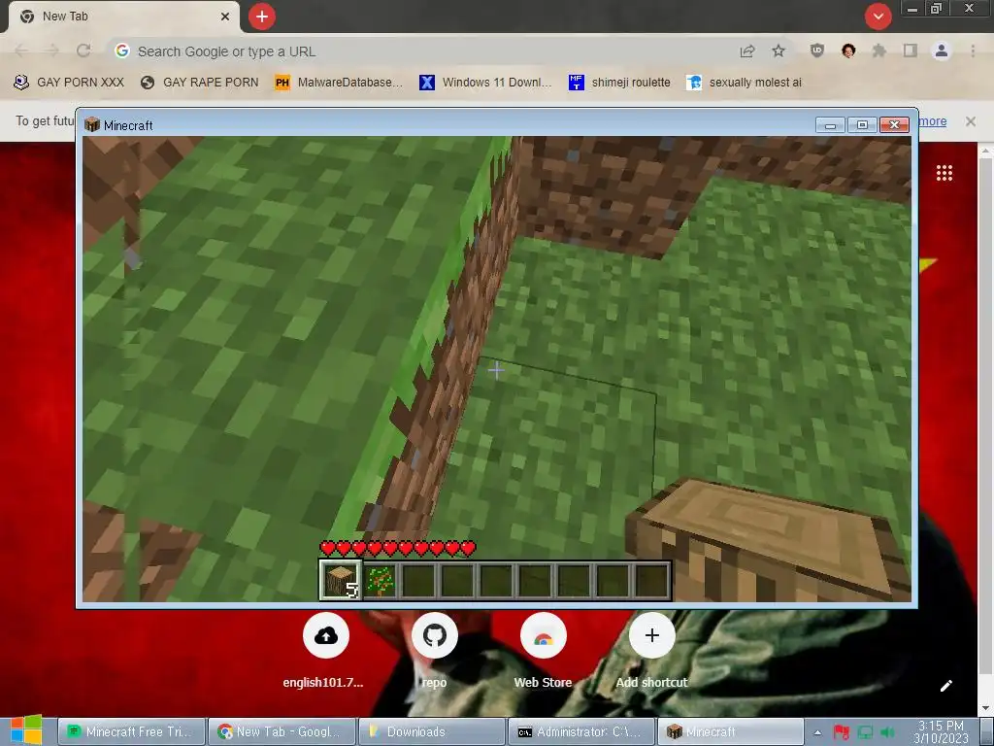
Task: Open the shimeji roulette bookmark
Action: pos(619,83)
